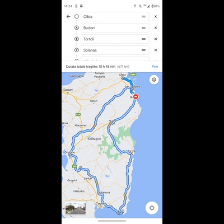
Task: Grab the reorder handle for Solanas
Action: click(x=143, y=50)
